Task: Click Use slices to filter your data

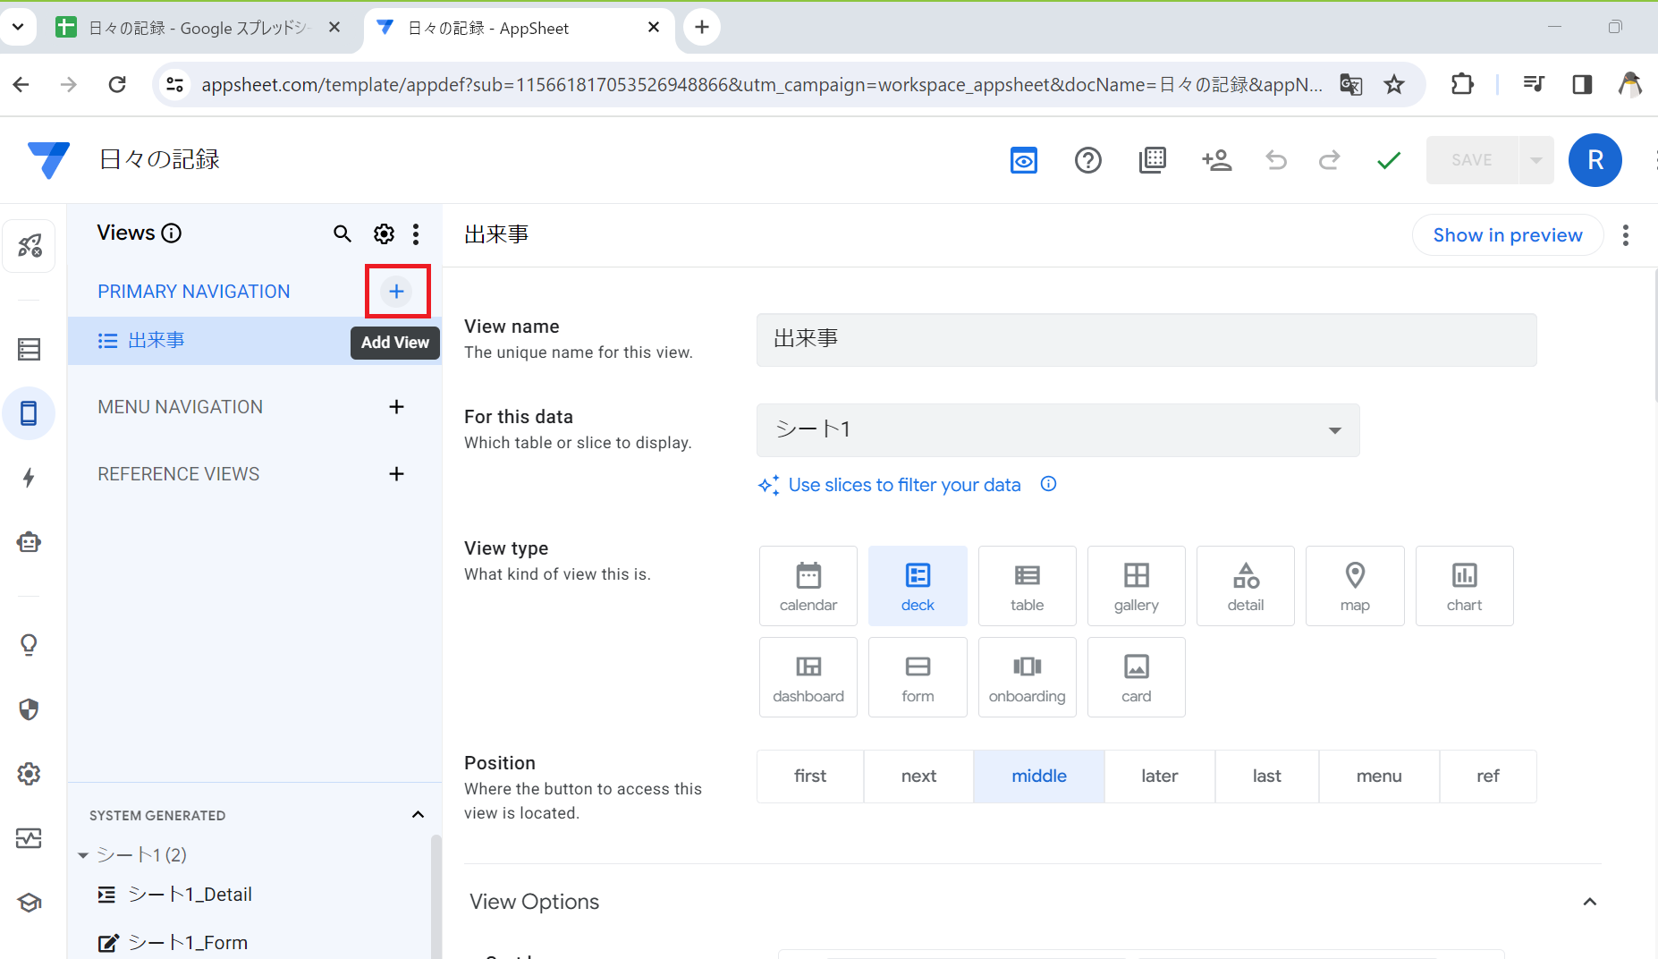Action: [904, 485]
